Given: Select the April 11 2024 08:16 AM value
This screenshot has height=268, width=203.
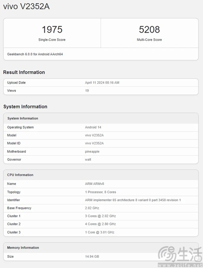Looking at the screenshot, I should (x=102, y=83).
